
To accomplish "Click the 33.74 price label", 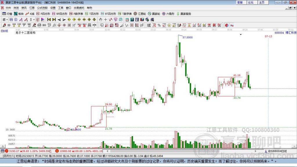I will [237, 98].
